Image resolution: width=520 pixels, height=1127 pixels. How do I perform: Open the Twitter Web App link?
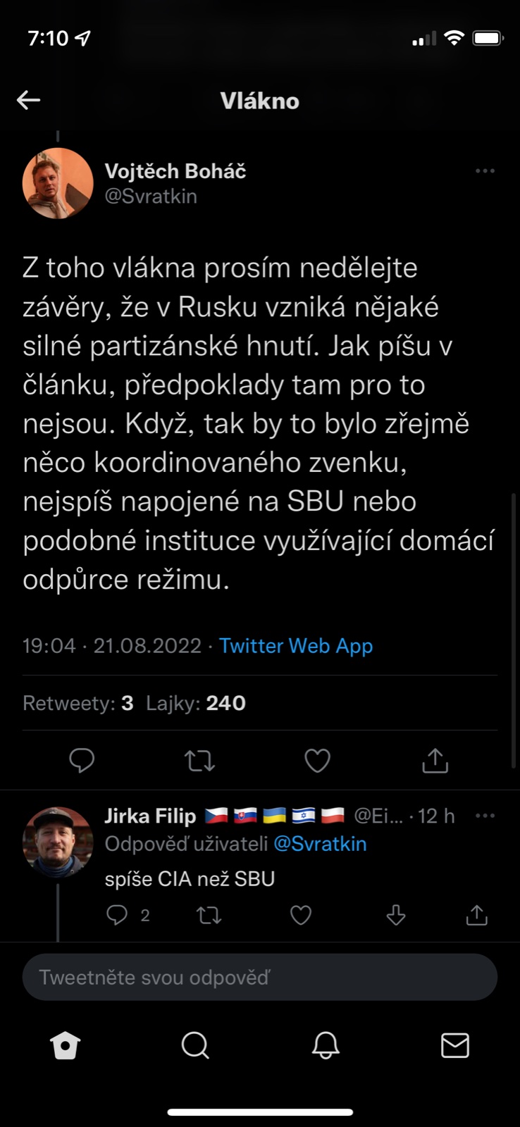pyautogui.click(x=296, y=646)
